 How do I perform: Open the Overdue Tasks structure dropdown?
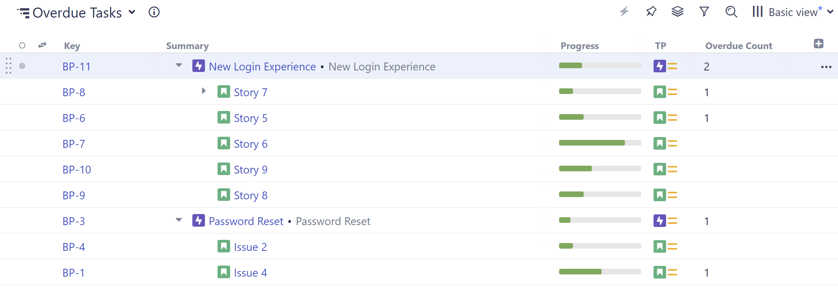pos(132,12)
